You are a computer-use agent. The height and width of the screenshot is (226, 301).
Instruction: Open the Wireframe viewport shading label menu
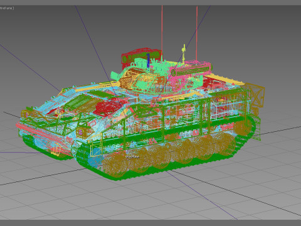[7, 8]
